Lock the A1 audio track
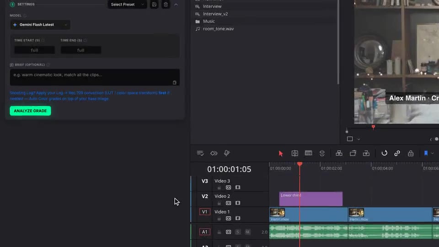 point(219,232)
